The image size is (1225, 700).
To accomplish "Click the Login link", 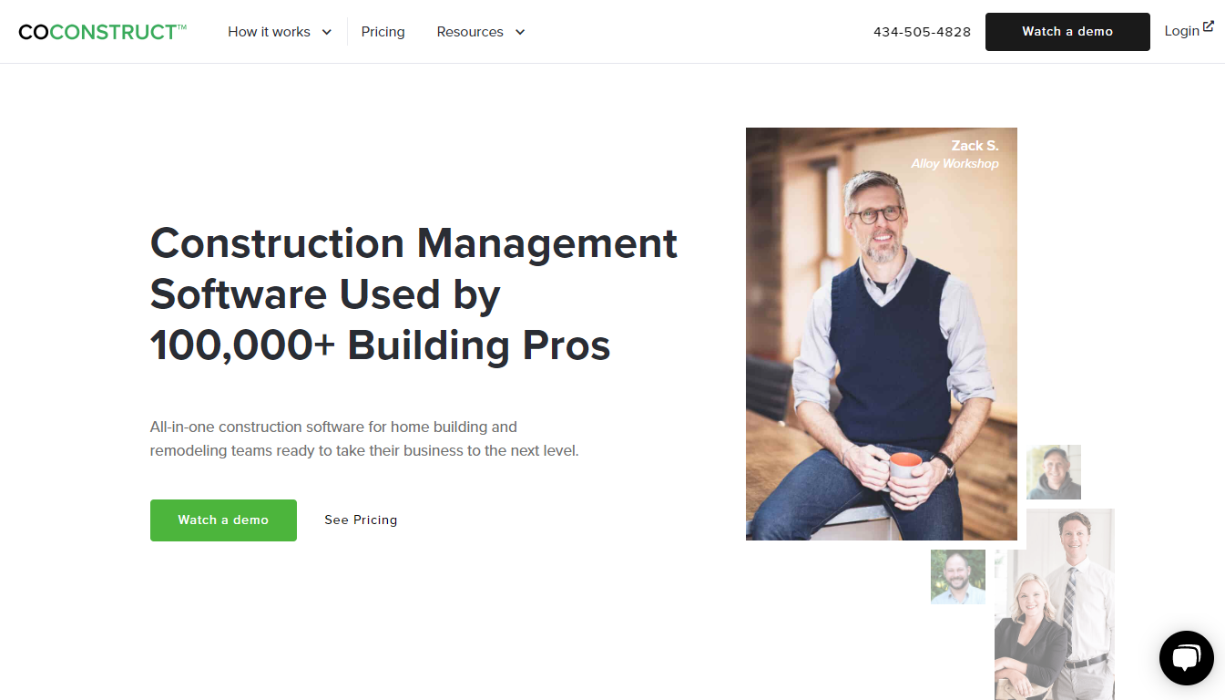I will click(x=1181, y=31).
